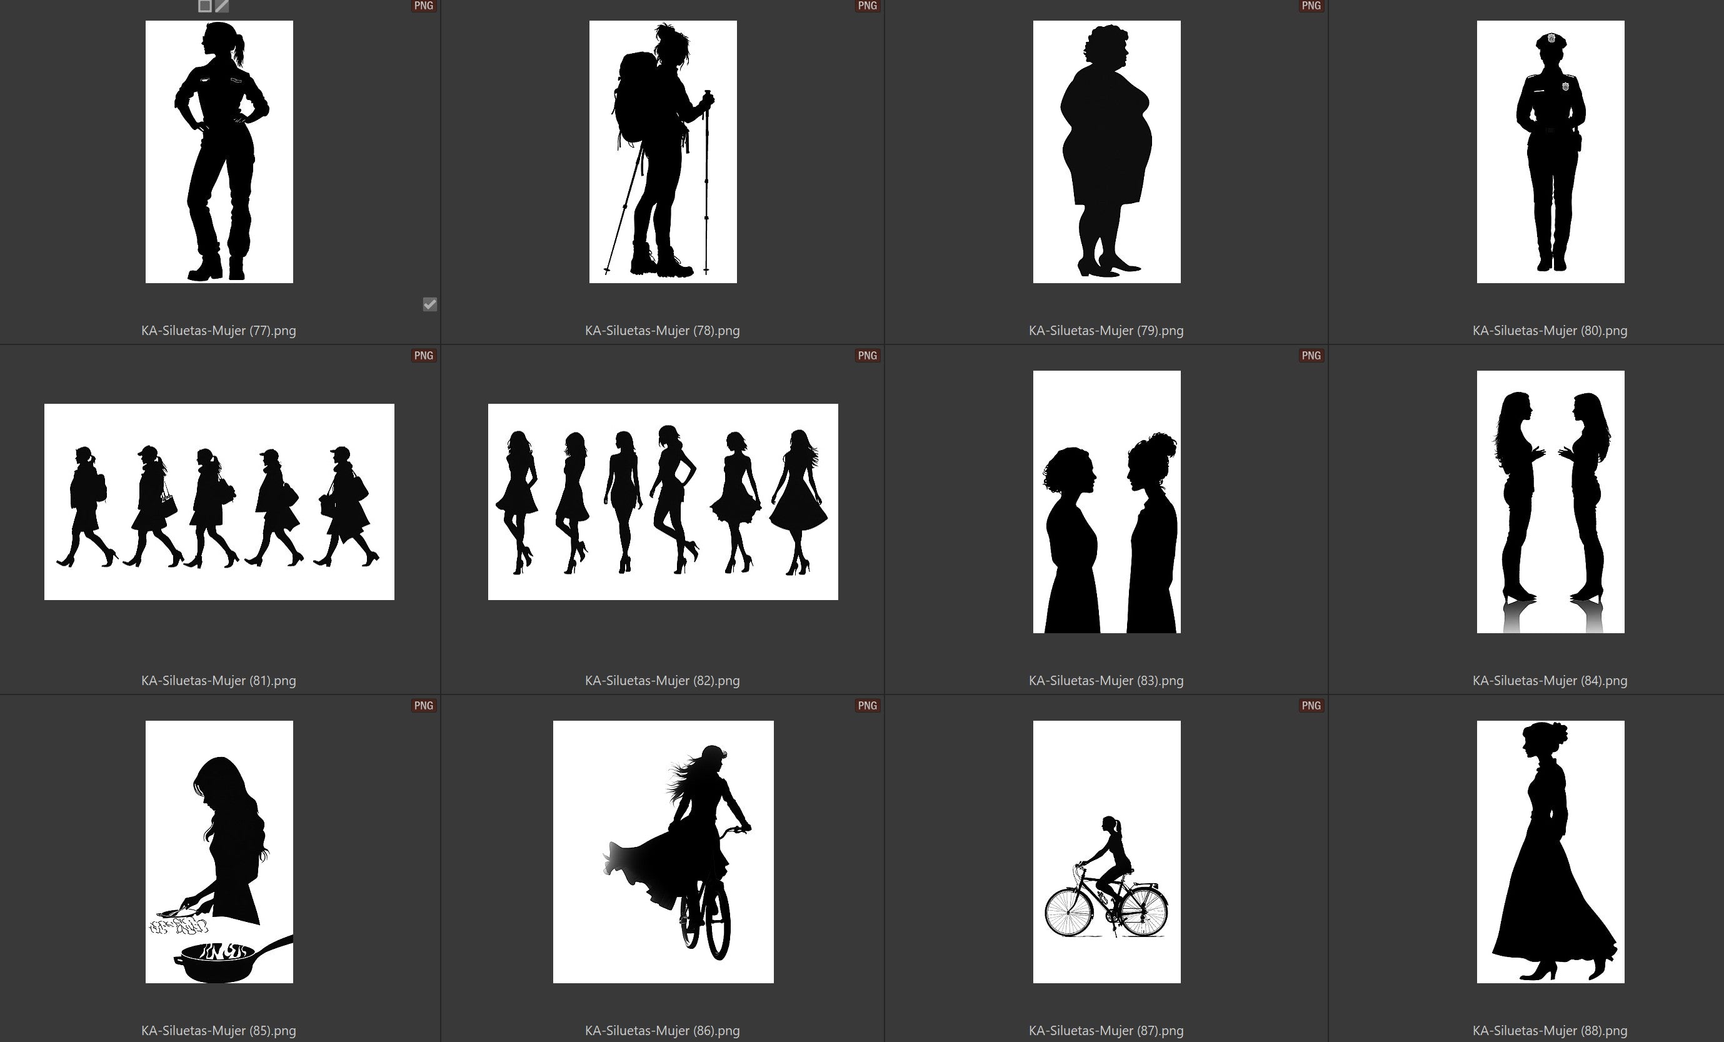Viewport: 1724px width, 1042px height.
Task: Click filename KA-Siluetas-Mujer (81).png
Action: (x=218, y=680)
